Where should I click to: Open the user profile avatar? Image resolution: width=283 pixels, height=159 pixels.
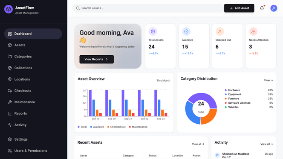click(x=274, y=8)
